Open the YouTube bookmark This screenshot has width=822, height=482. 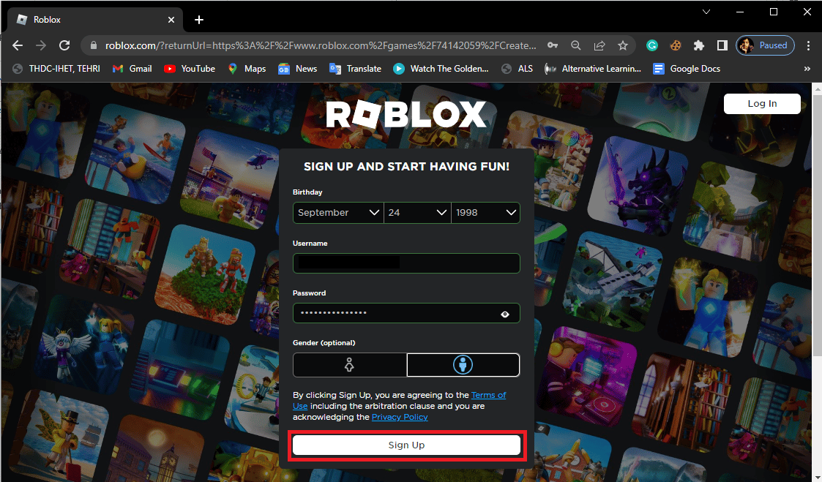[x=189, y=68]
